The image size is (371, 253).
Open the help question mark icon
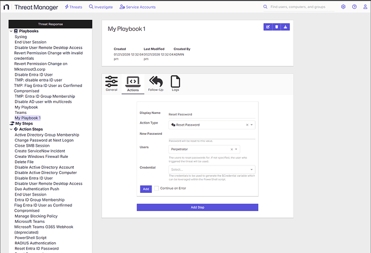pyautogui.click(x=354, y=7)
